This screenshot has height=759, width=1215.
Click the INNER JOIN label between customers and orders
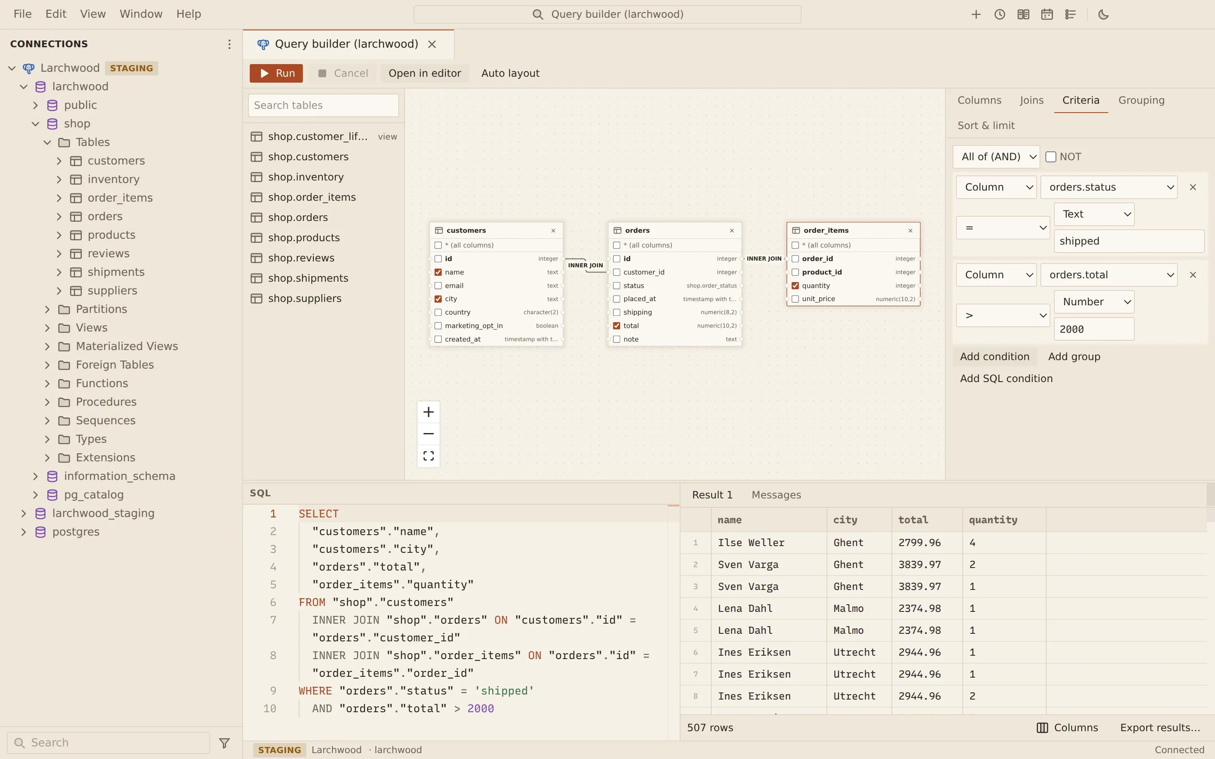pyautogui.click(x=586, y=266)
